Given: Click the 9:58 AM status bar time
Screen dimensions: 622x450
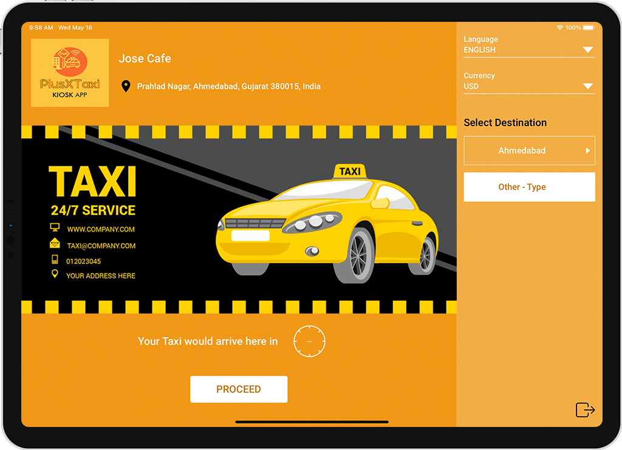Looking at the screenshot, I should coord(41,28).
